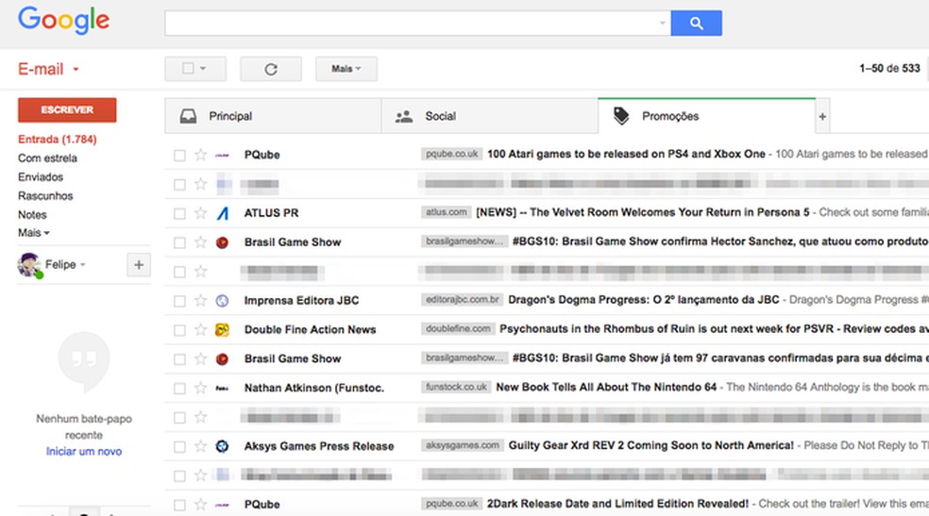This screenshot has height=516, width=929.
Task: Click Felipe's profile avatar picture
Action: pyautogui.click(x=29, y=265)
